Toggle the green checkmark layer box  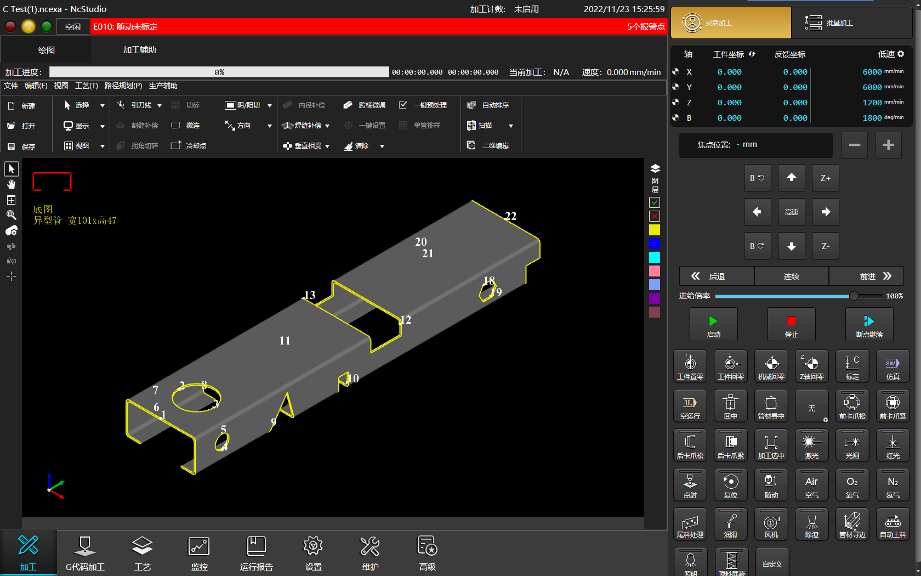click(x=655, y=202)
